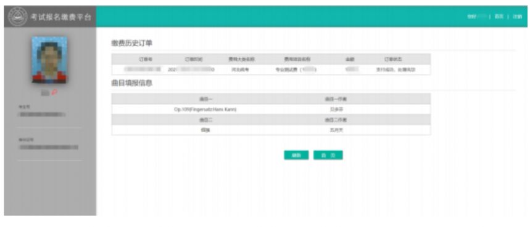Click the blurred ID number in the sidebar

[49, 147]
